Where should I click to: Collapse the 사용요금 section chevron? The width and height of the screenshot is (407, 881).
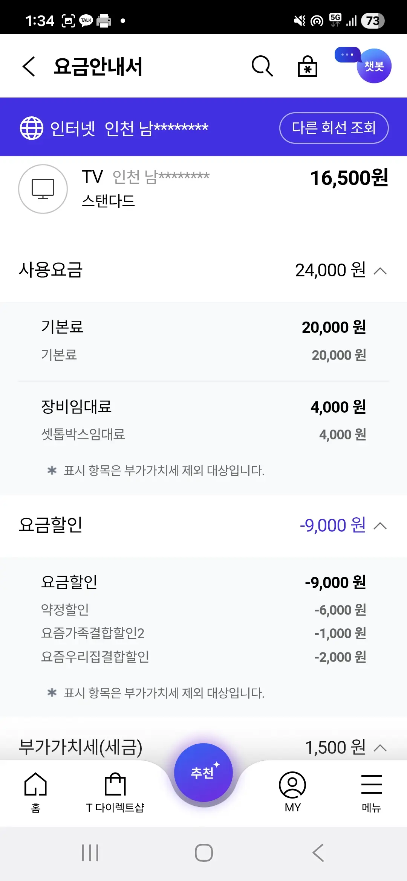coord(380,271)
